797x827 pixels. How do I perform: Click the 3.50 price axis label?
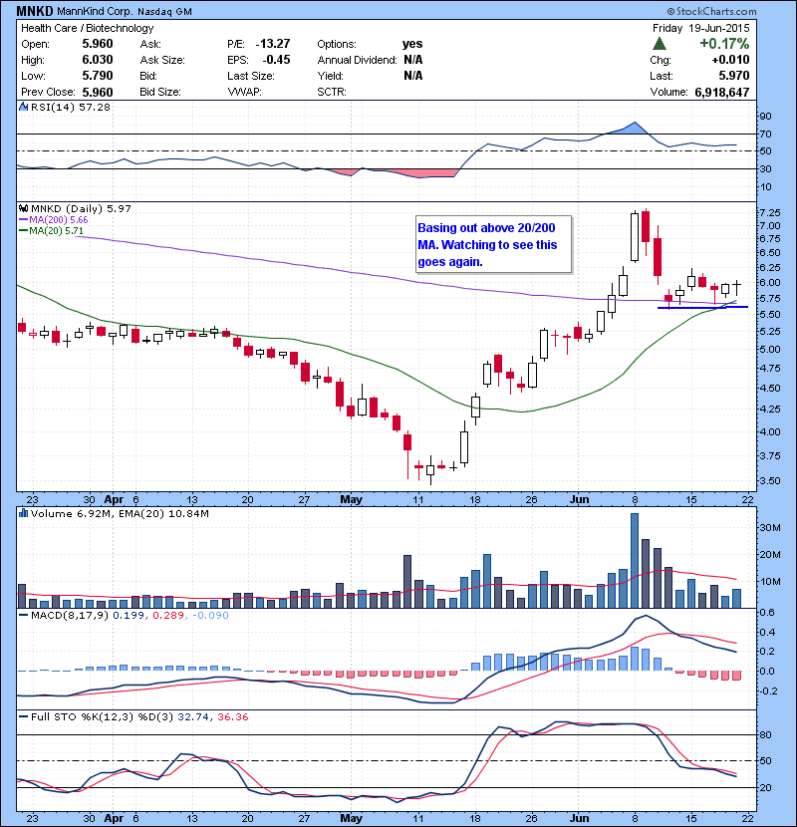(x=769, y=480)
